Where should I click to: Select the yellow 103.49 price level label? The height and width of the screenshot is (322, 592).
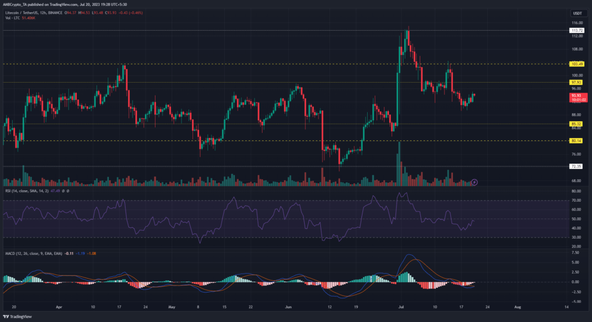click(x=575, y=64)
